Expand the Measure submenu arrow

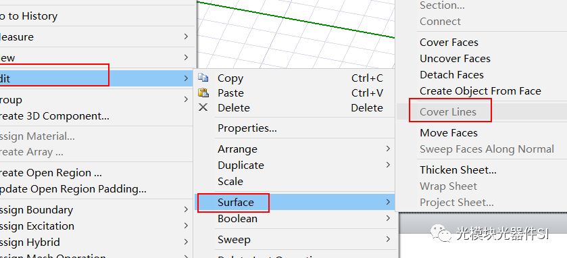pyautogui.click(x=186, y=36)
